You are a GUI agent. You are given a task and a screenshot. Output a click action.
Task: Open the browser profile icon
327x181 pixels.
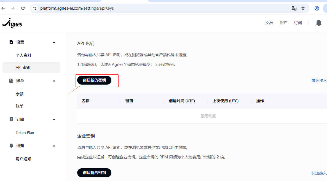pyautogui.click(x=317, y=8)
